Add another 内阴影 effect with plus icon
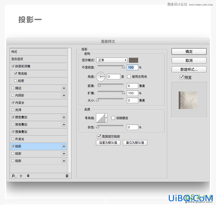This screenshot has width=216, height=205. [64, 95]
